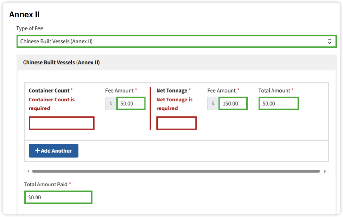Click the horizontal scrollbar left arrow

coord(28,171)
